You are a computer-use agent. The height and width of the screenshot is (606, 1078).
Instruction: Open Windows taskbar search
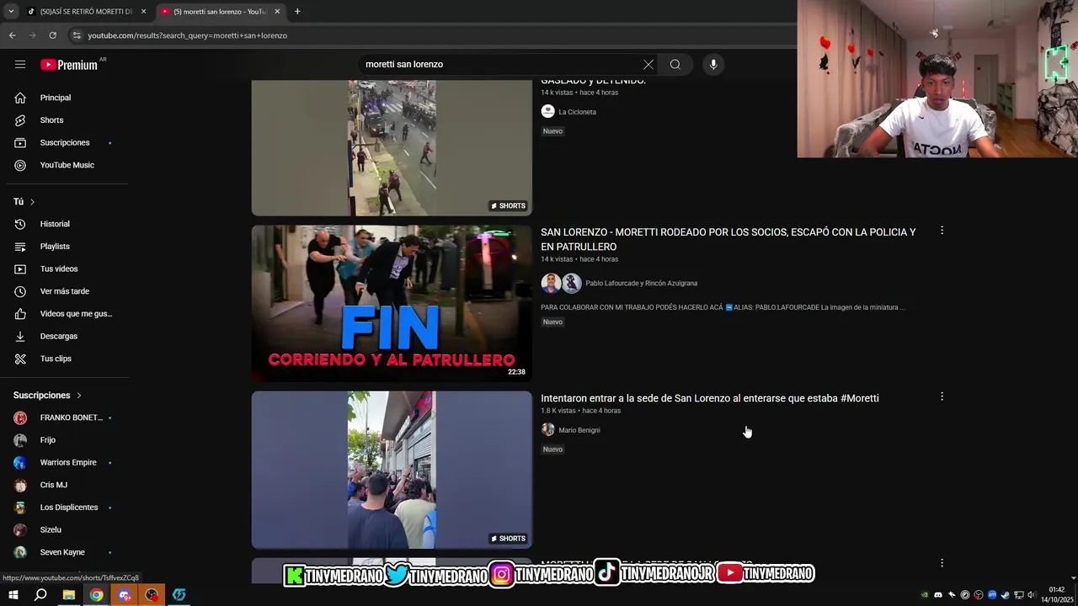(40, 595)
